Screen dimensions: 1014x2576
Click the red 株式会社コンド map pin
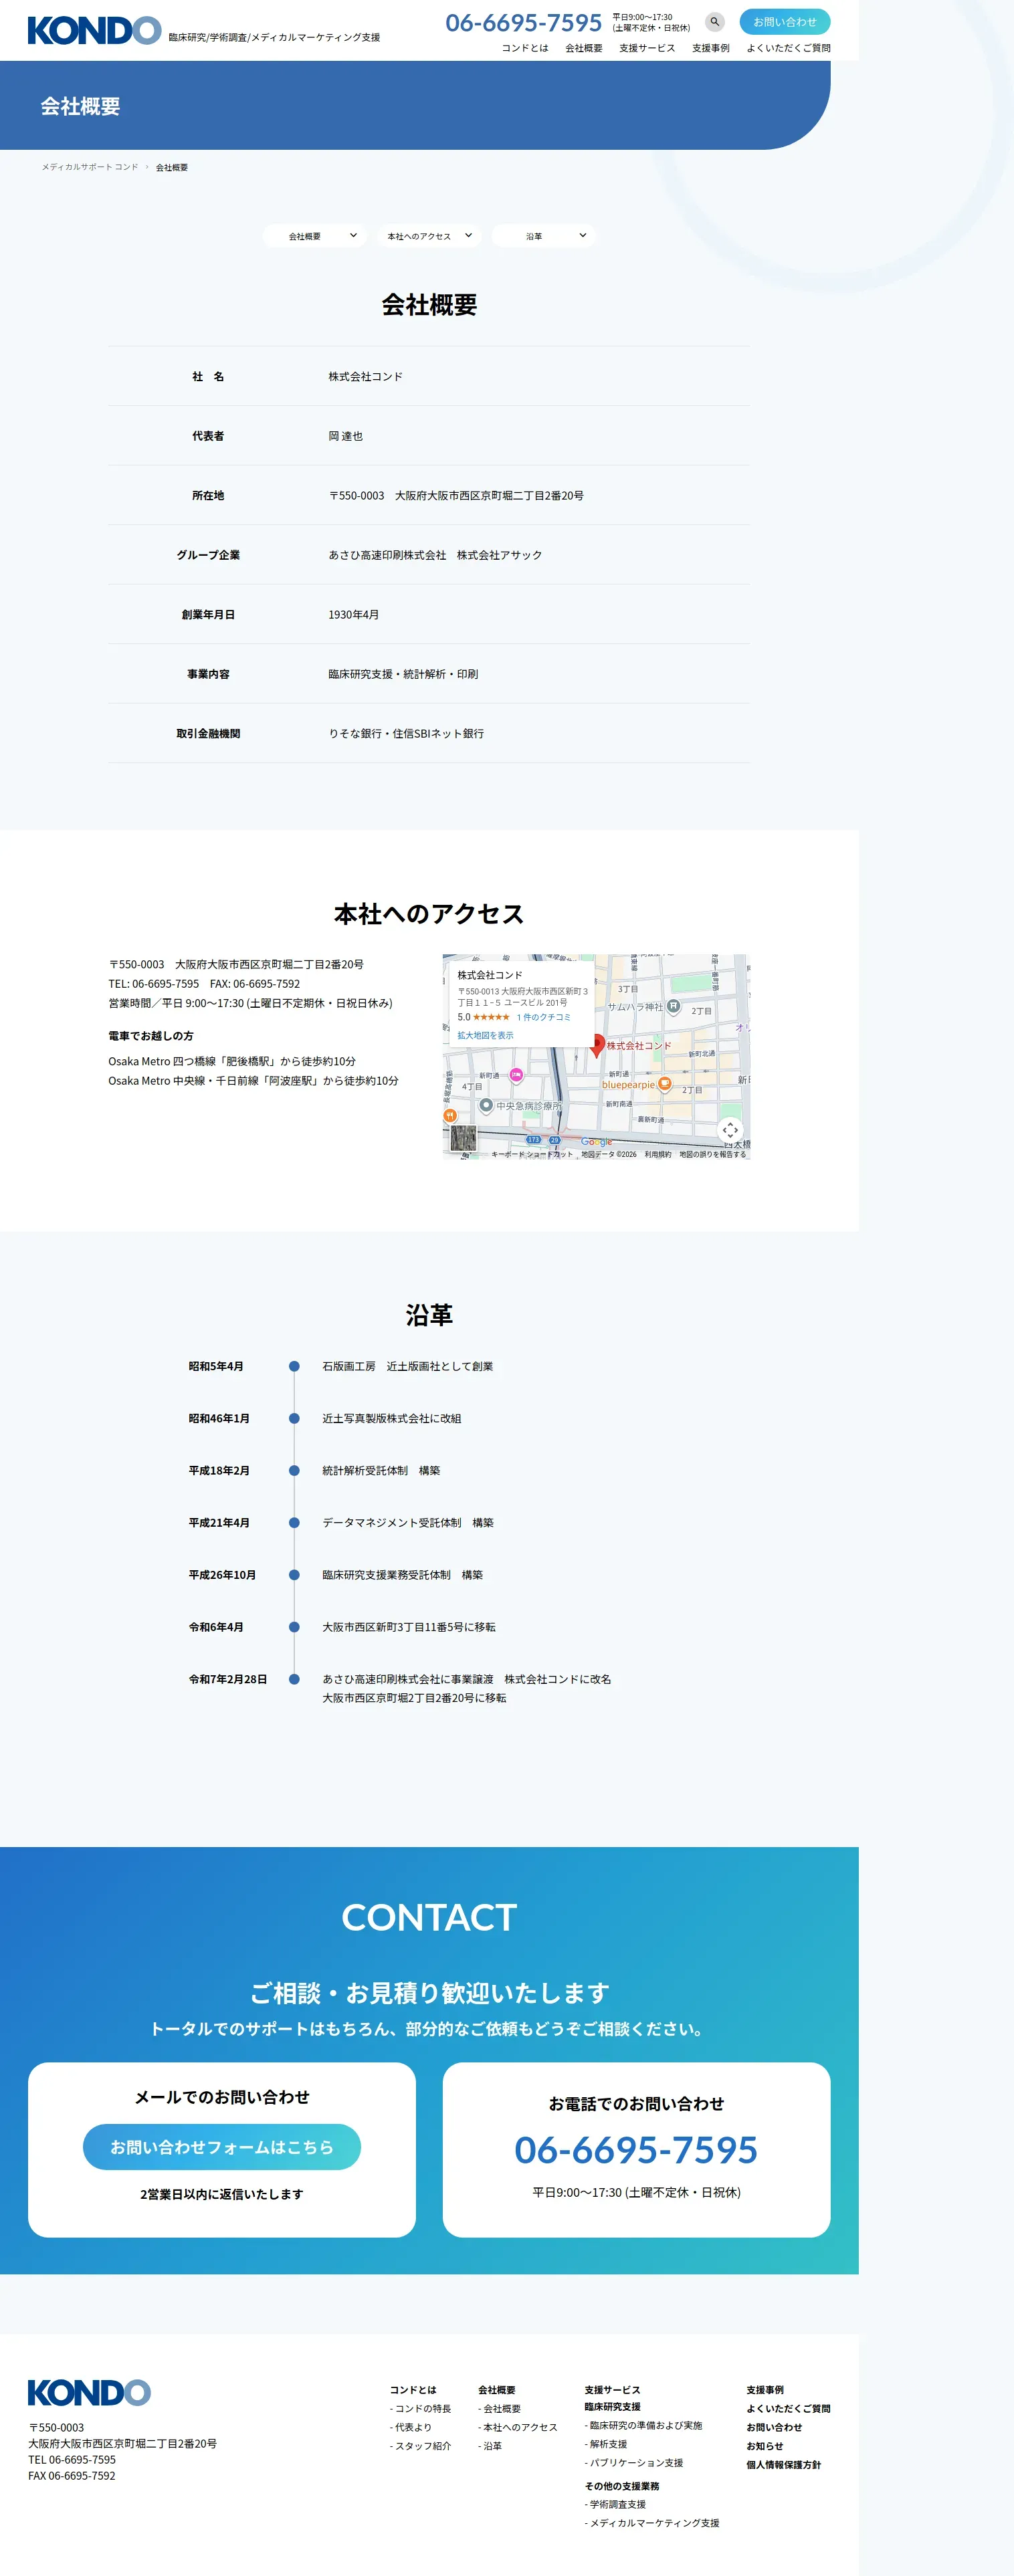click(597, 1046)
